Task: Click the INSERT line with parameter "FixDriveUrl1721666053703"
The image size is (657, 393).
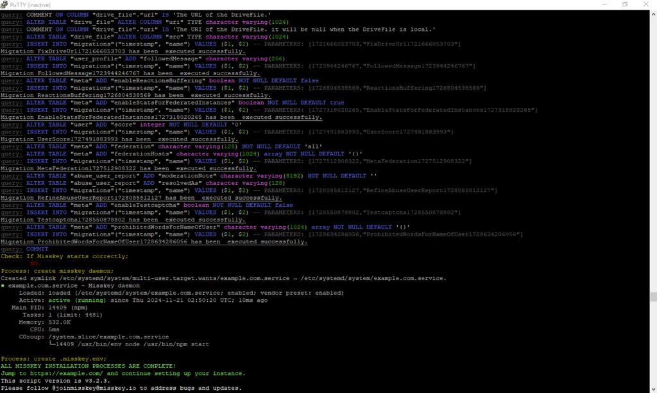Action: [231, 44]
